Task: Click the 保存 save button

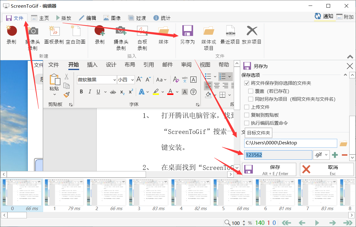Action: tap(269, 170)
